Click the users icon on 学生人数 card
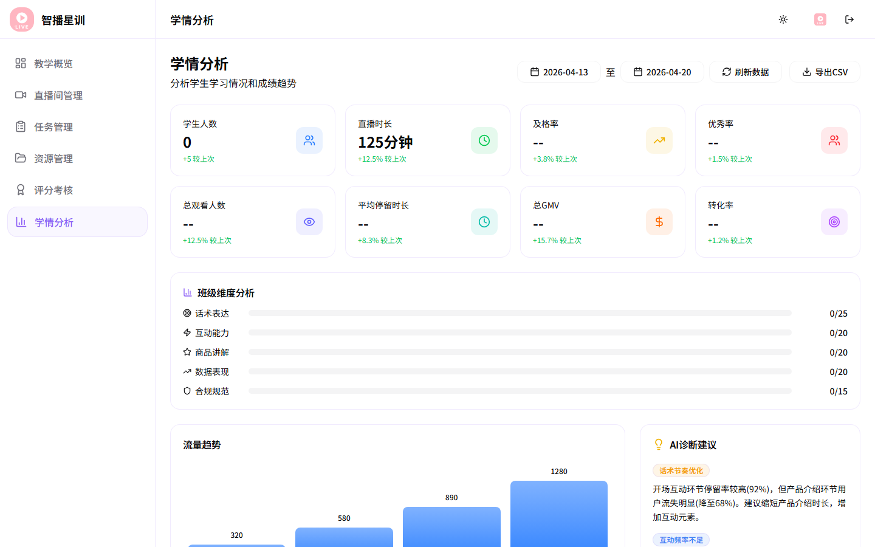Viewport: 875px width, 547px height. point(309,140)
